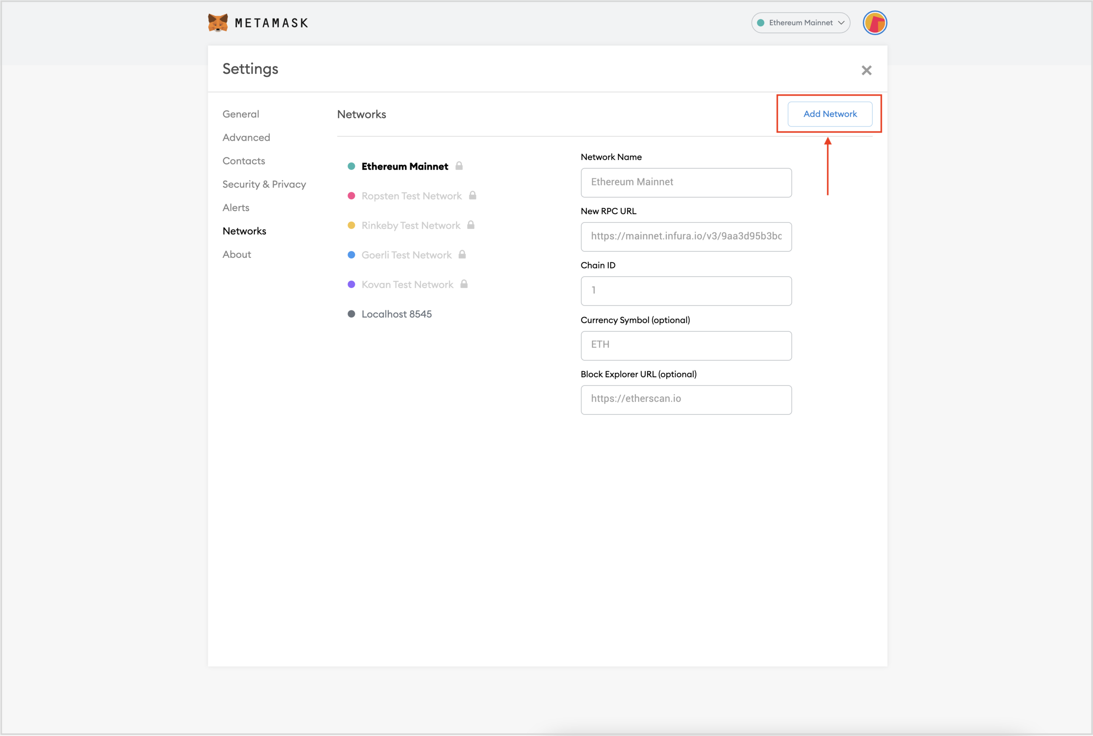1093x736 pixels.
Task: Click lock icon beside Ethereum Mainnet
Action: coord(459,166)
